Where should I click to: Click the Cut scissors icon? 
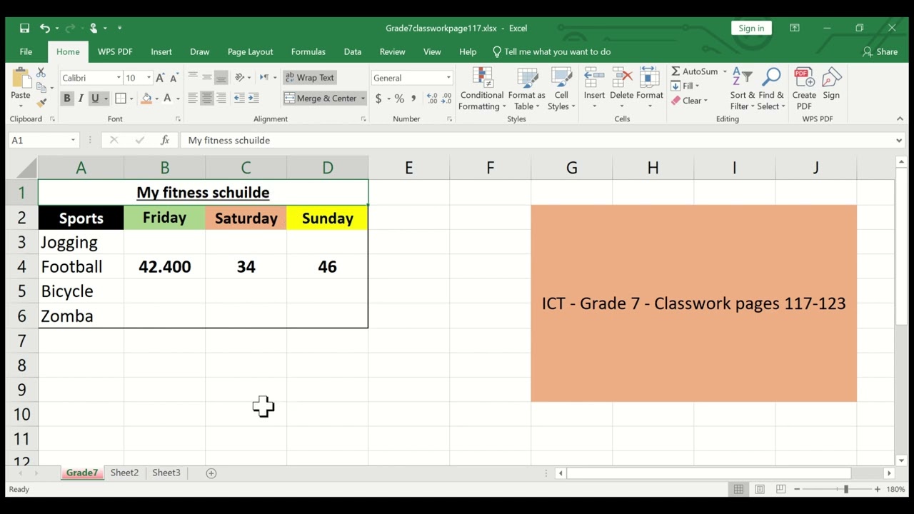(41, 73)
